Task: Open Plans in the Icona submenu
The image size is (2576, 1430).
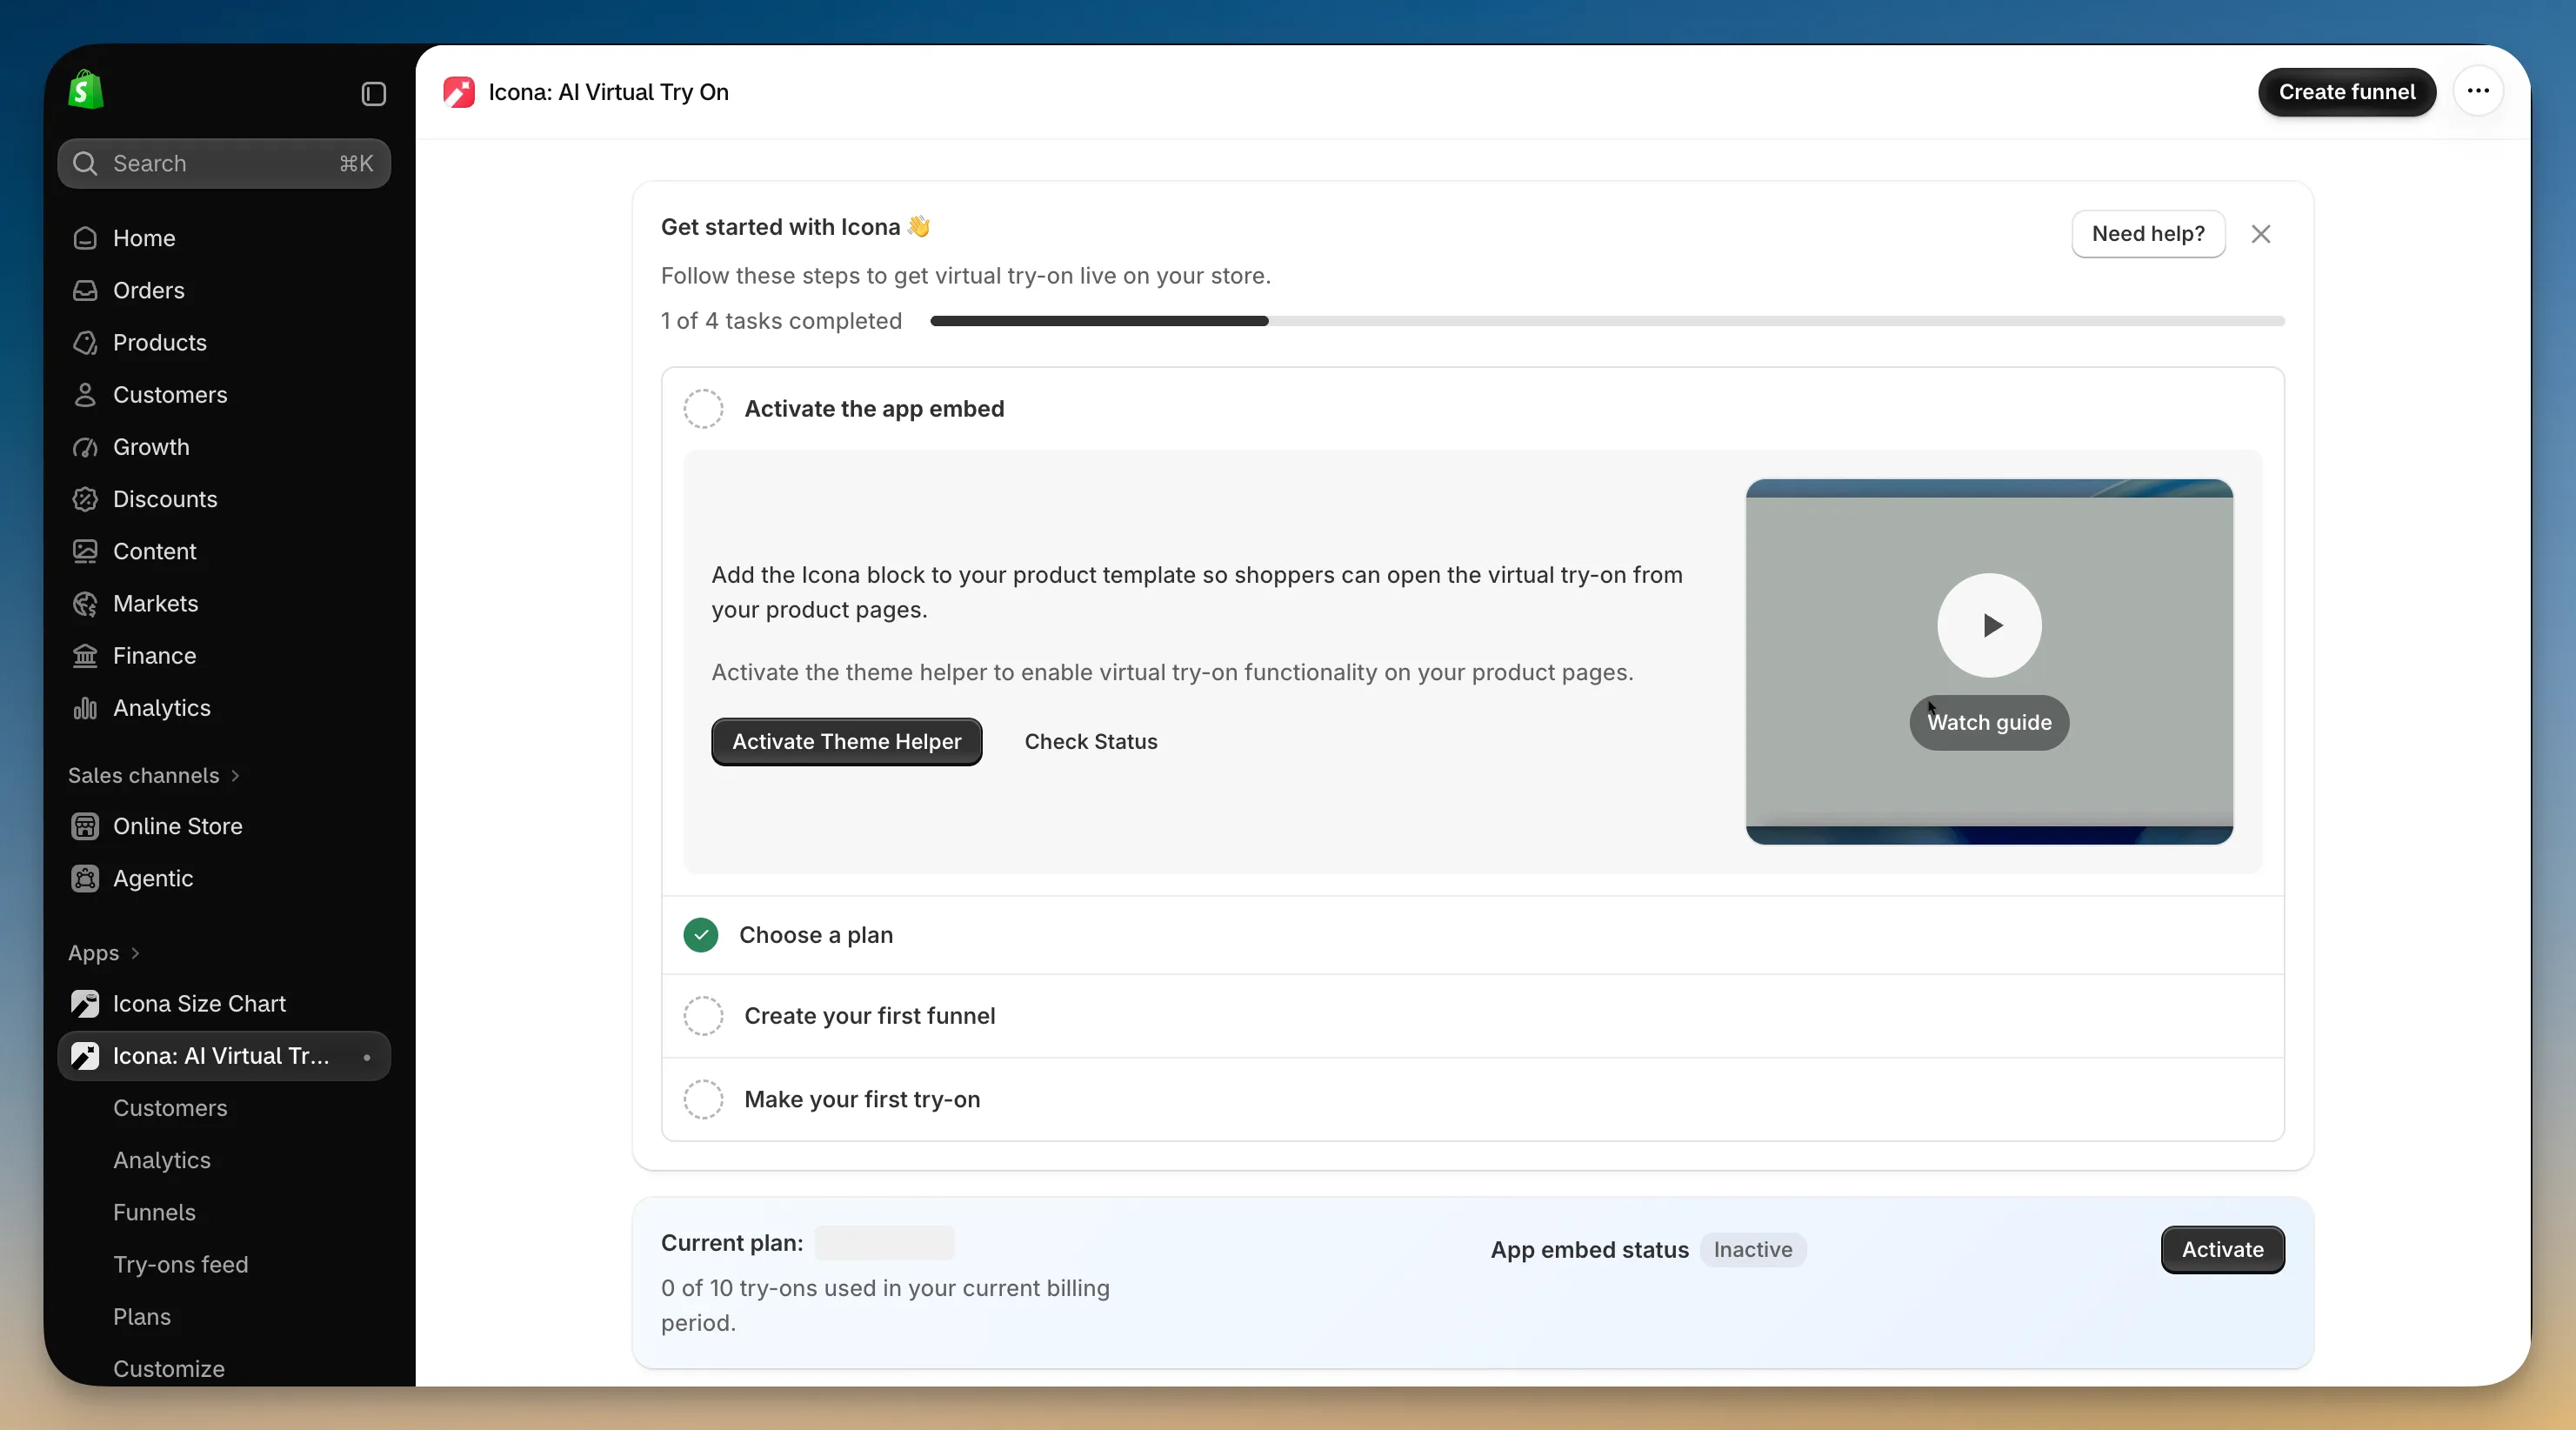Action: (142, 1316)
